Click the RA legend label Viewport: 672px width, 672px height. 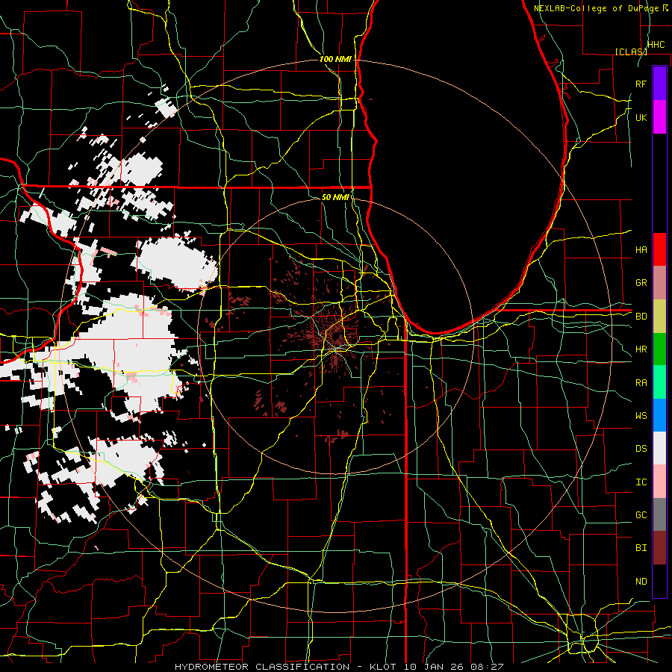(641, 383)
